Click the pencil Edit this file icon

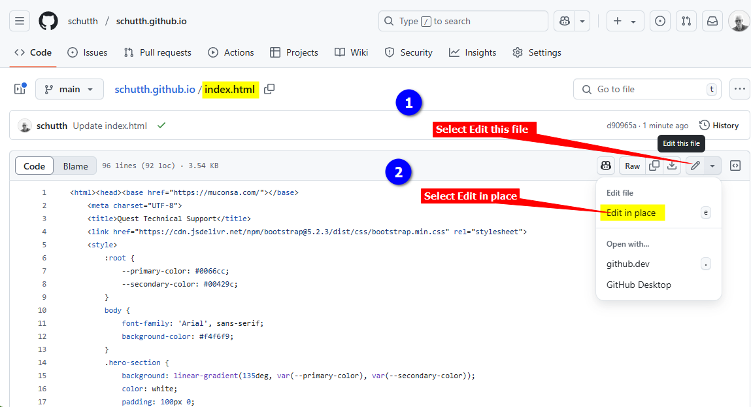(x=695, y=166)
